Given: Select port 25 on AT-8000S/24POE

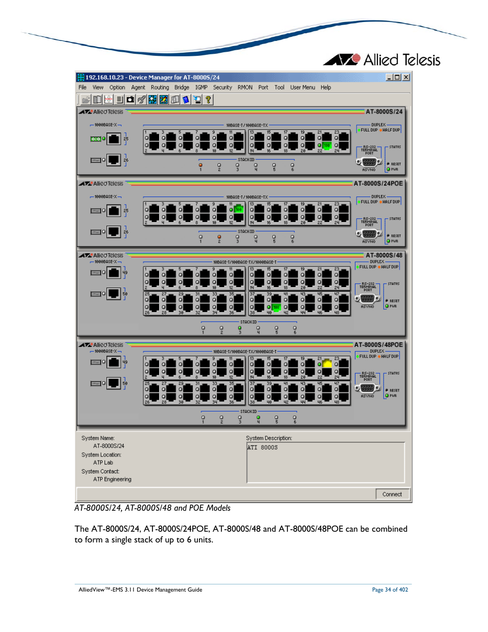Looking at the screenshot, I should 114,210.
